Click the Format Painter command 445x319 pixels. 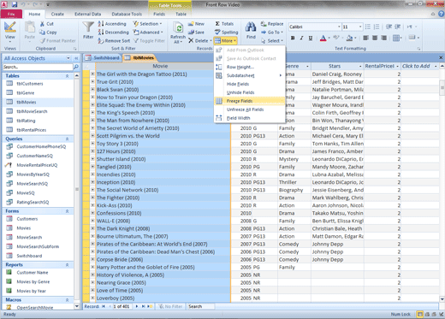click(x=58, y=41)
